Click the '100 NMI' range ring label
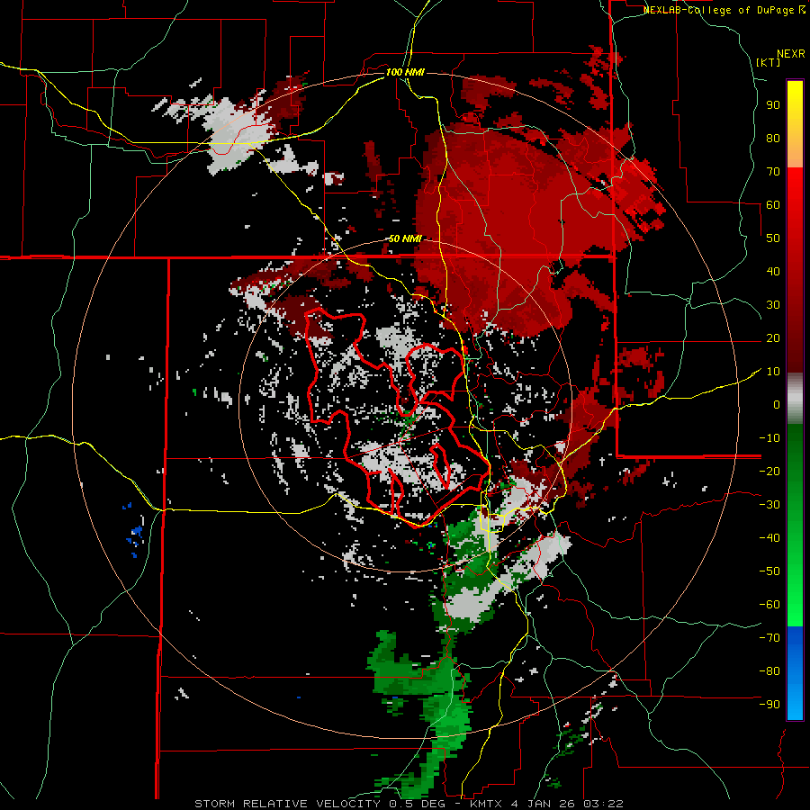 (x=405, y=72)
